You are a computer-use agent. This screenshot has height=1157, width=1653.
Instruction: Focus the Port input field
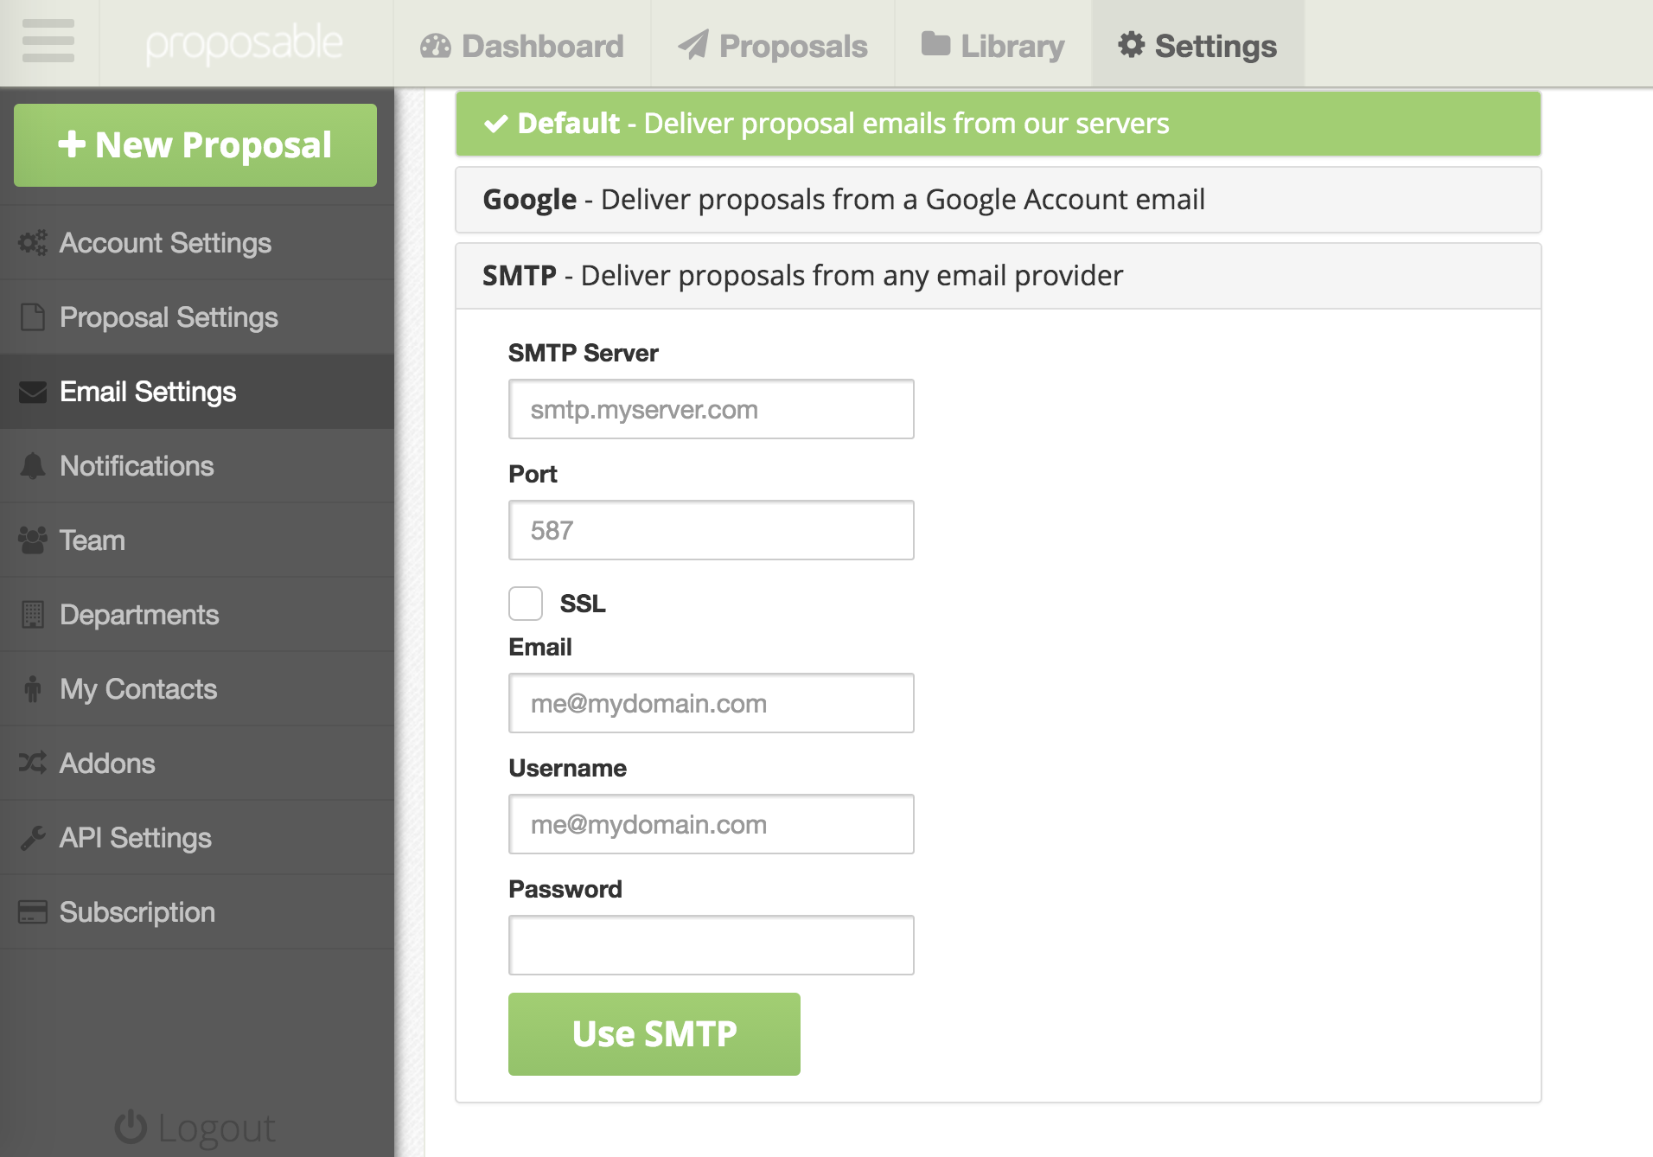[x=712, y=530]
